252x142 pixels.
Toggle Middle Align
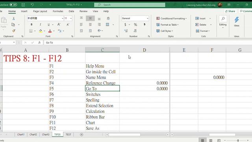90,19
